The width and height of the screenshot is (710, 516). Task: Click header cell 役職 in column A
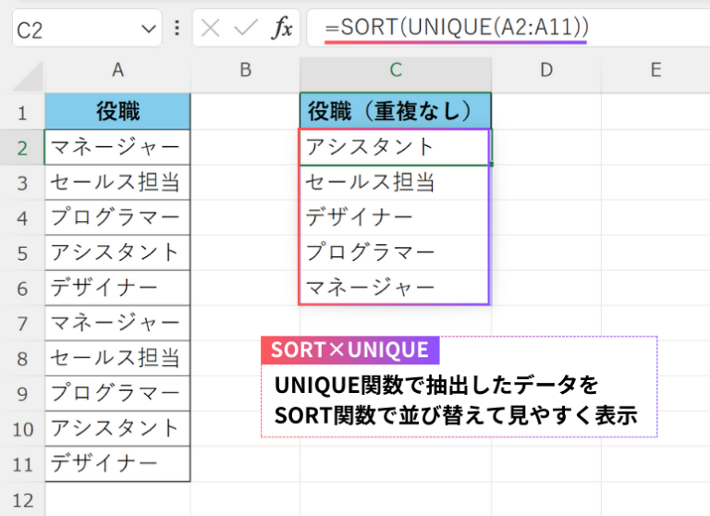click(x=117, y=112)
